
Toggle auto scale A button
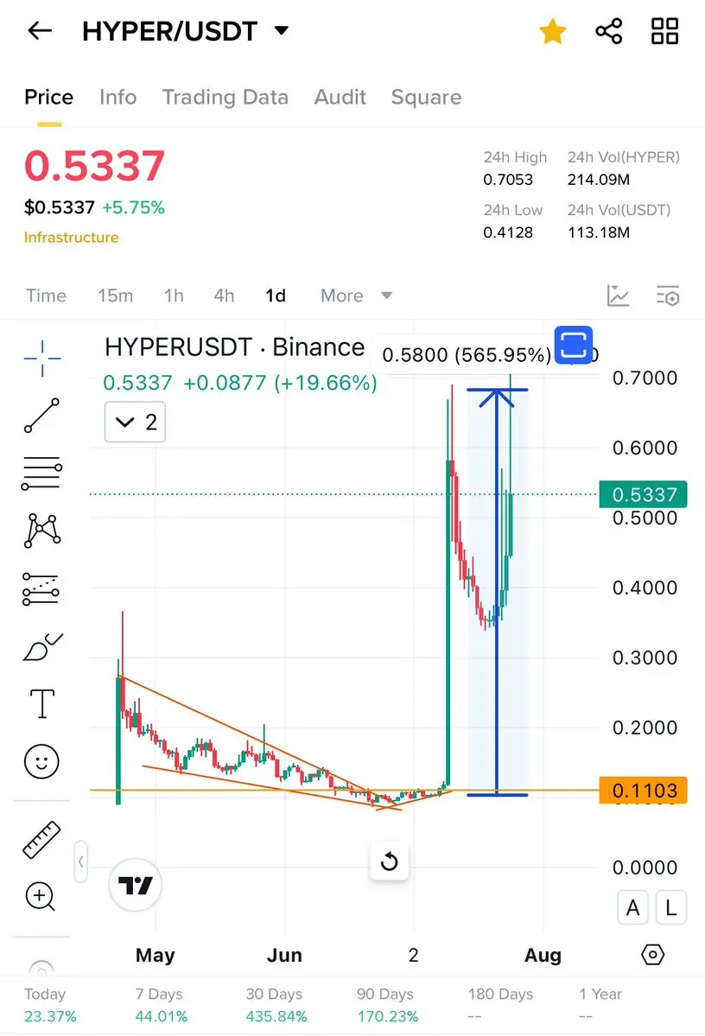[633, 908]
